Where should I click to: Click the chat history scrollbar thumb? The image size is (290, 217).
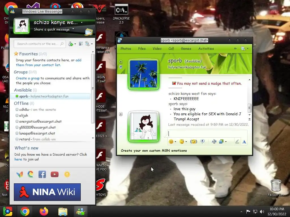click(x=250, y=108)
